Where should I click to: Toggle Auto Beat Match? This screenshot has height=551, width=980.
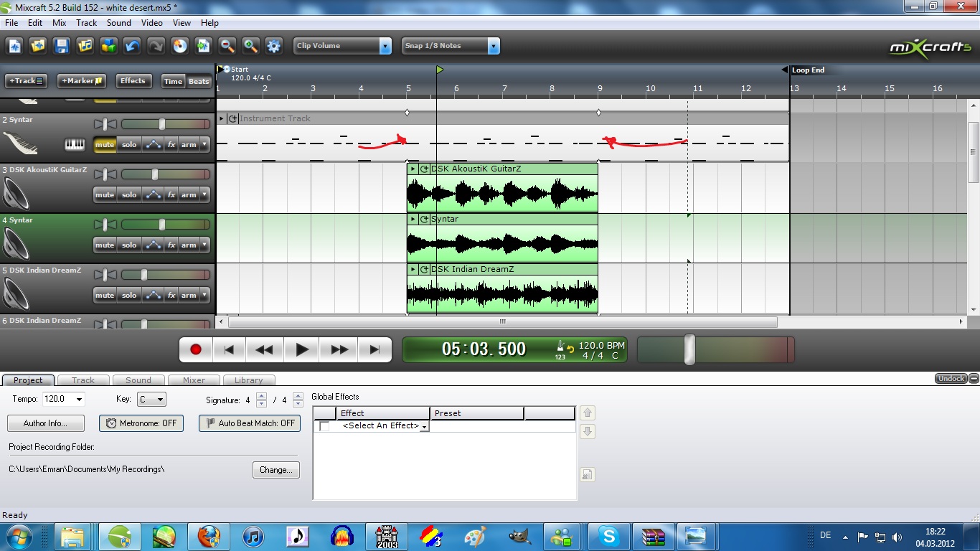[250, 423]
